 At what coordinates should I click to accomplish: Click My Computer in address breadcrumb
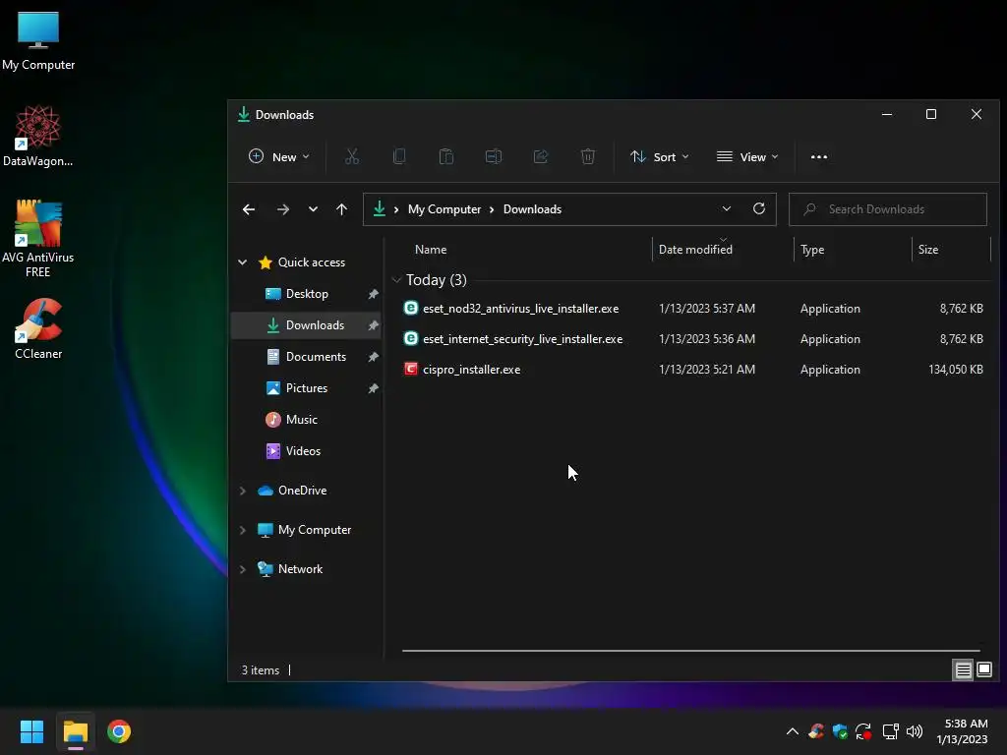pyautogui.click(x=444, y=209)
